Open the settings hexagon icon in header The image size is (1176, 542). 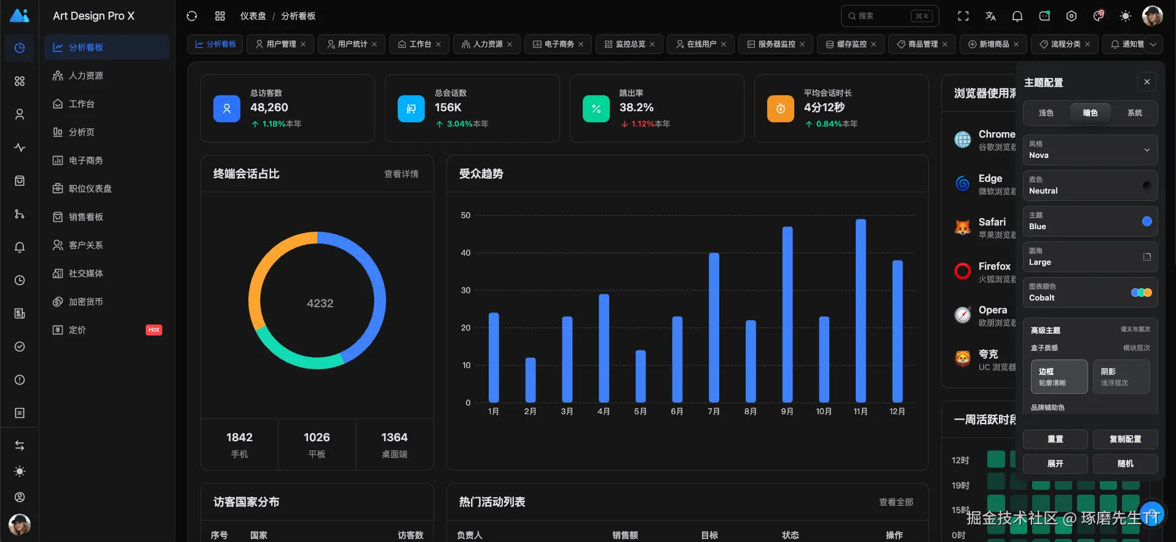point(1071,16)
